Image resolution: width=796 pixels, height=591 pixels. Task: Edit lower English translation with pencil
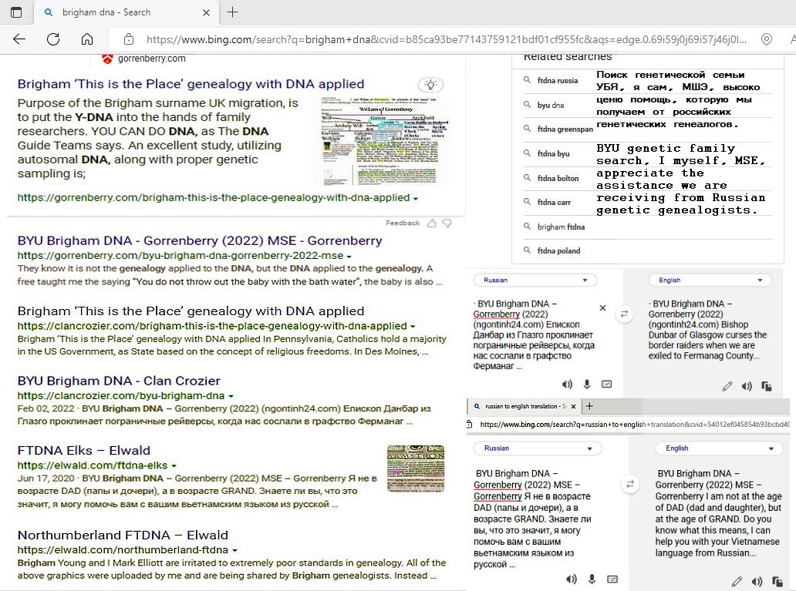click(737, 581)
